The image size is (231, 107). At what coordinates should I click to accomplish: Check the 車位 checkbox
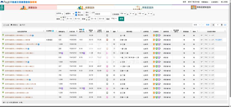[x=84, y=15]
